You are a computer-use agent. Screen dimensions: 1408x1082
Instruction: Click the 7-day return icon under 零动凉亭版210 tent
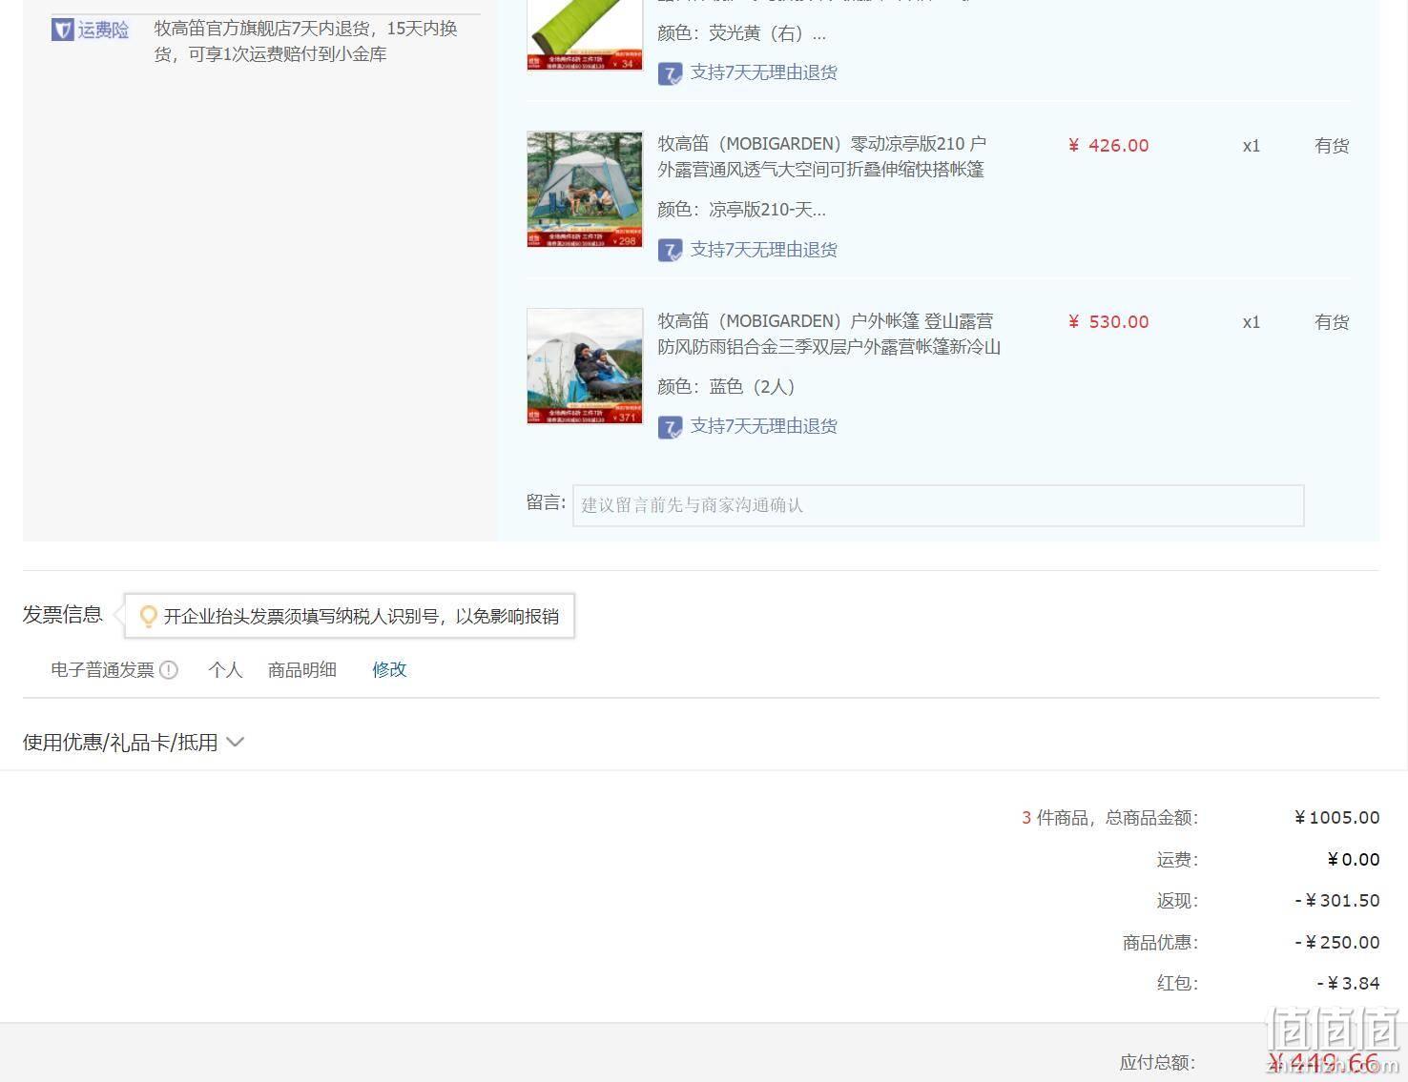[670, 250]
